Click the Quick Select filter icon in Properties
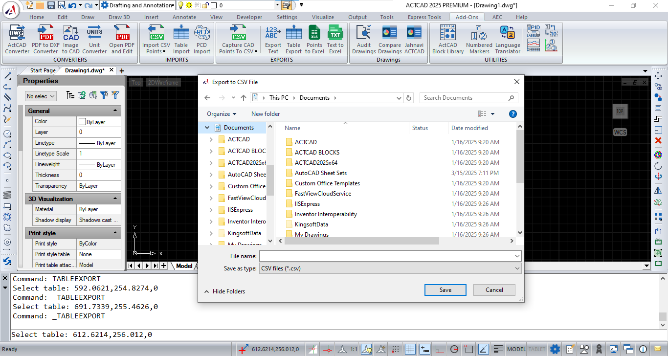This screenshot has width=668, height=356. [x=115, y=95]
